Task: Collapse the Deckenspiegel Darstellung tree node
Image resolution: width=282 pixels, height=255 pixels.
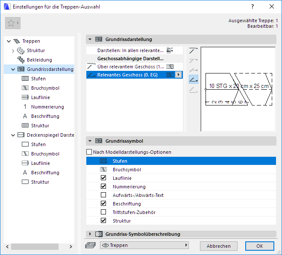Action: (13, 135)
